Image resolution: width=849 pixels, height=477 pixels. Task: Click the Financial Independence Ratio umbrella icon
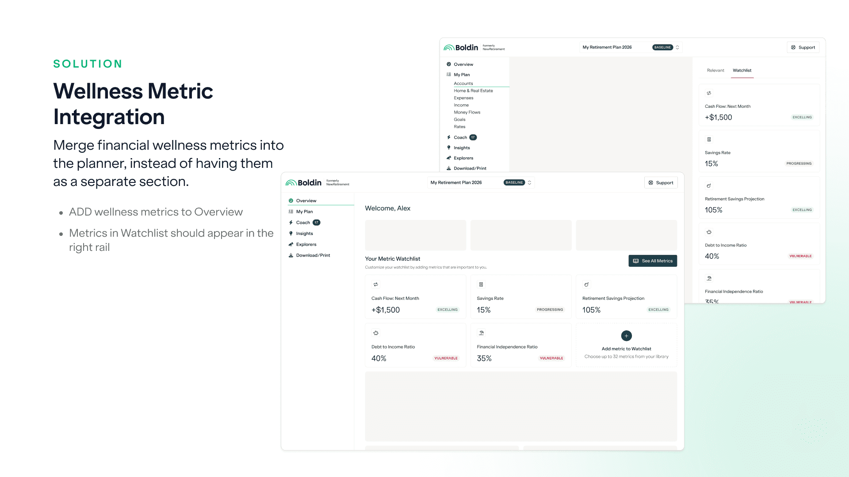(x=481, y=333)
